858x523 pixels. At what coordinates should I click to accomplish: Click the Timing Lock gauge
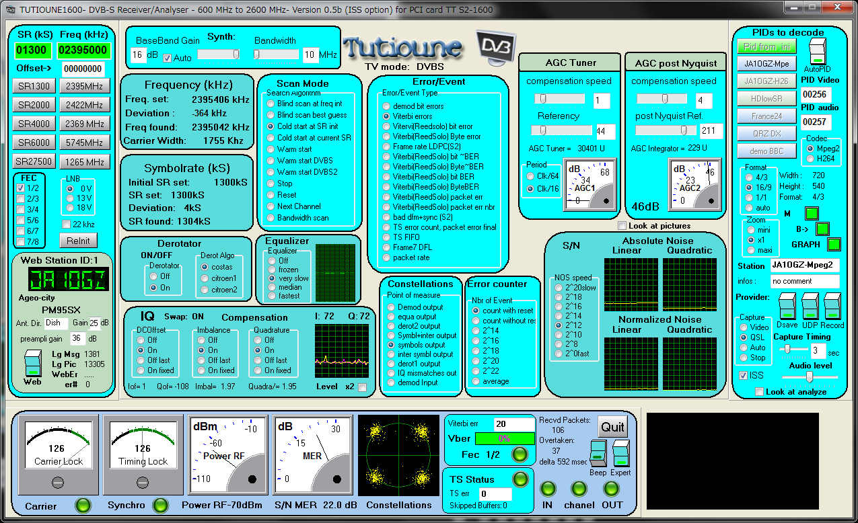[143, 455]
